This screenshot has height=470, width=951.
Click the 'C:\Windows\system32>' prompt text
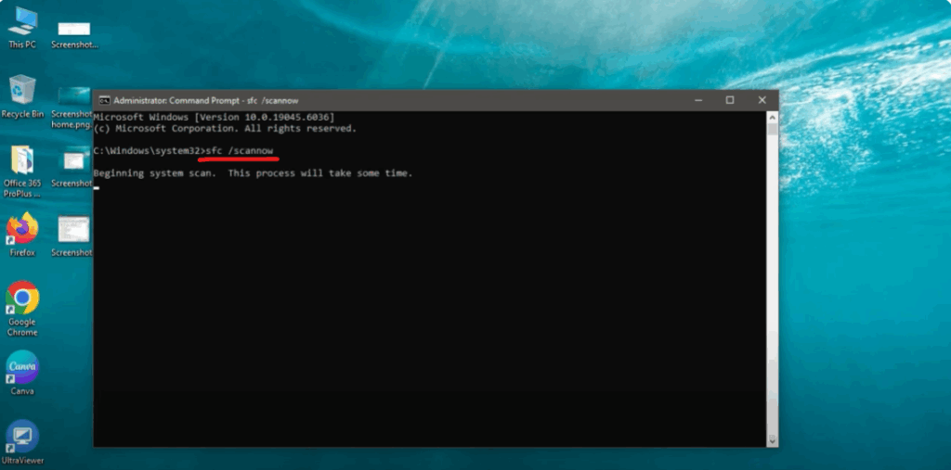click(150, 151)
